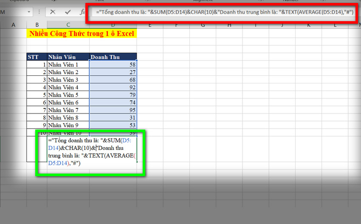Click STT number 2 in Nhân Viên 2 row
The image size is (361, 224).
pos(37,72)
